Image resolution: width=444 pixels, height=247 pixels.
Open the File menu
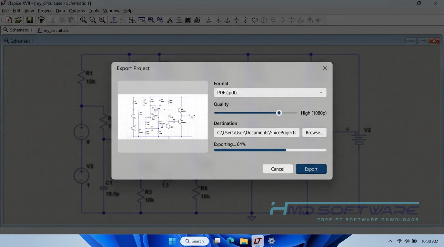pyautogui.click(x=5, y=11)
